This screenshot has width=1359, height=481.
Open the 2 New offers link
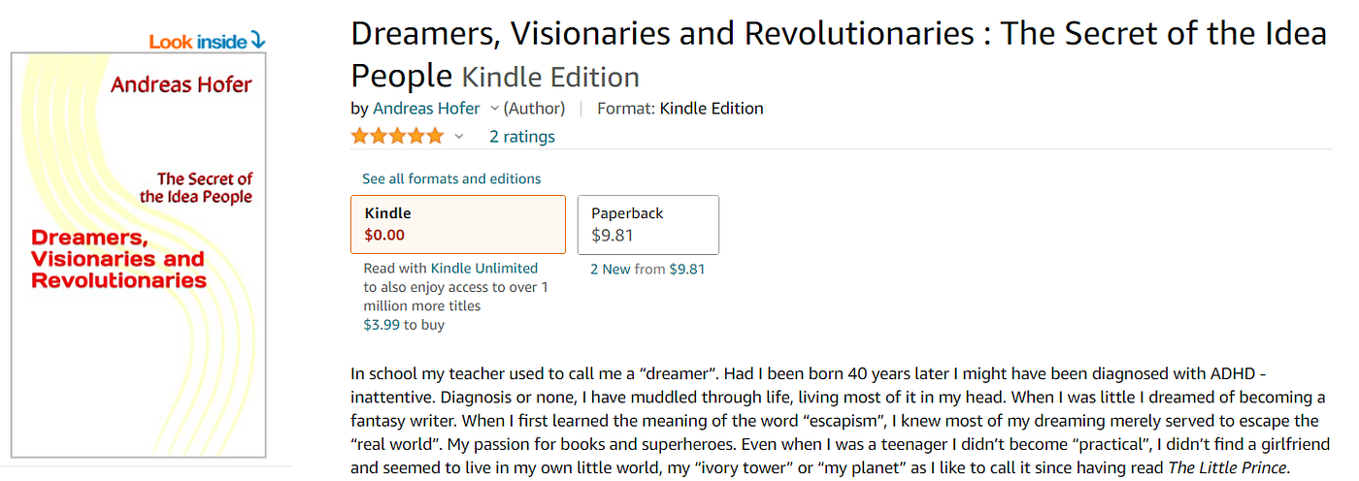pyautogui.click(x=610, y=270)
